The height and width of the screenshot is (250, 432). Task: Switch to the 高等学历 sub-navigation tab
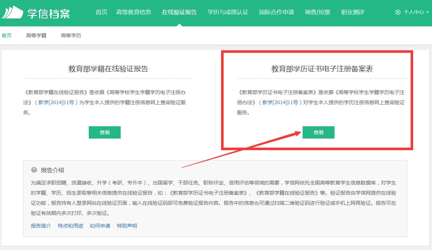[71, 35]
